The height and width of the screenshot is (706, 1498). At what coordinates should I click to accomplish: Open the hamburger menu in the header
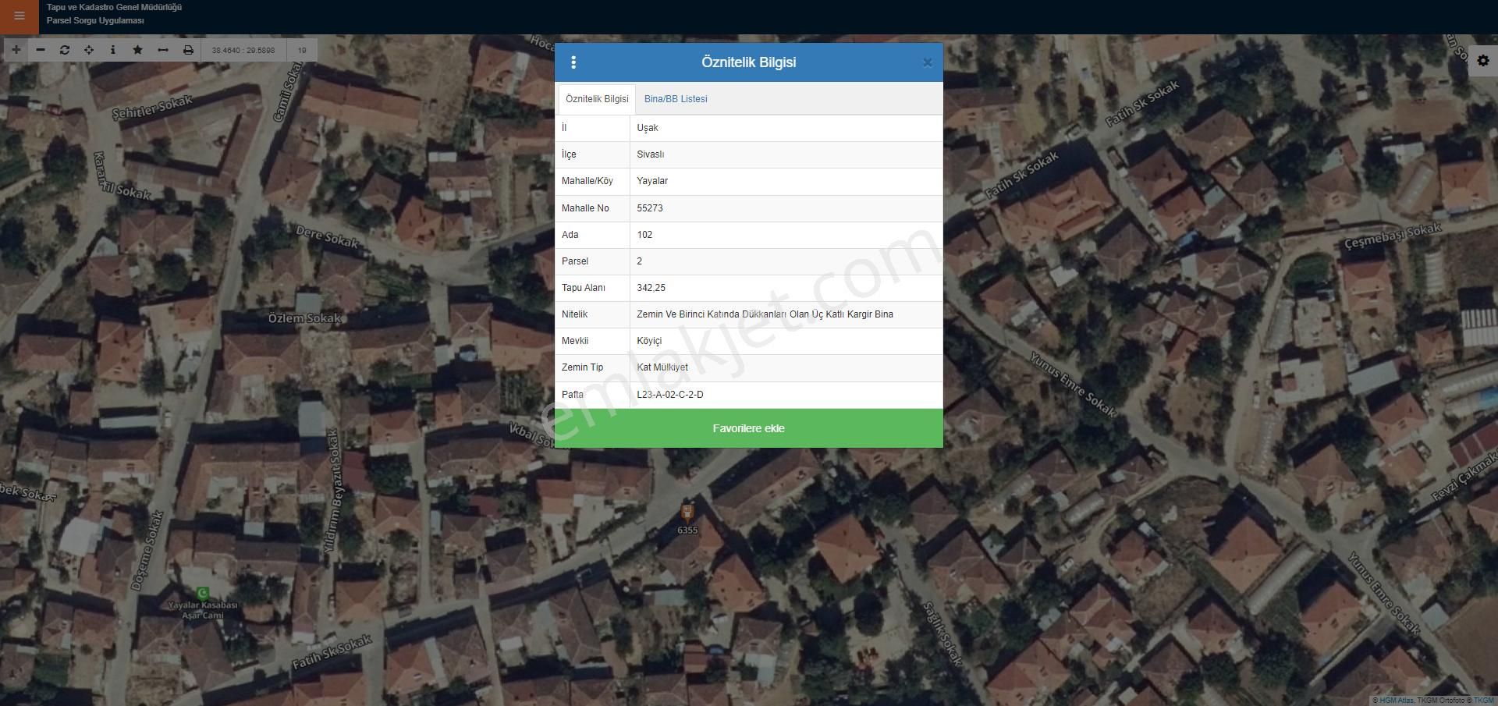(19, 16)
